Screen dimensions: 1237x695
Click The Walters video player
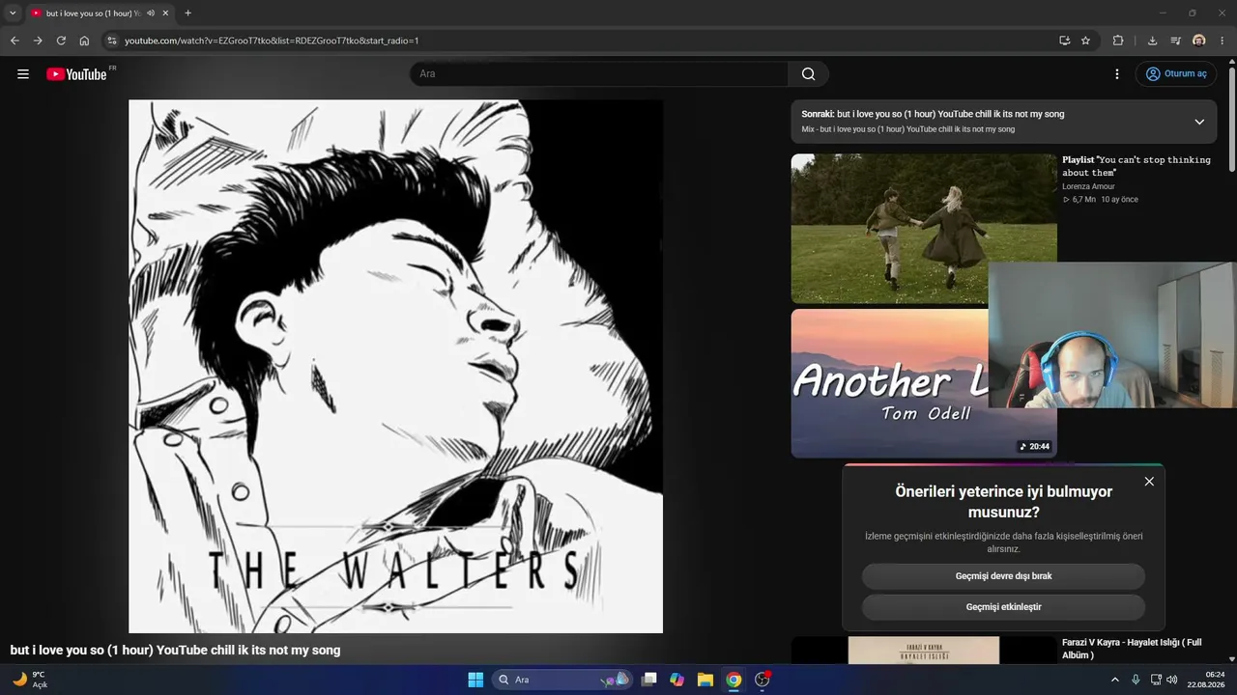(395, 367)
